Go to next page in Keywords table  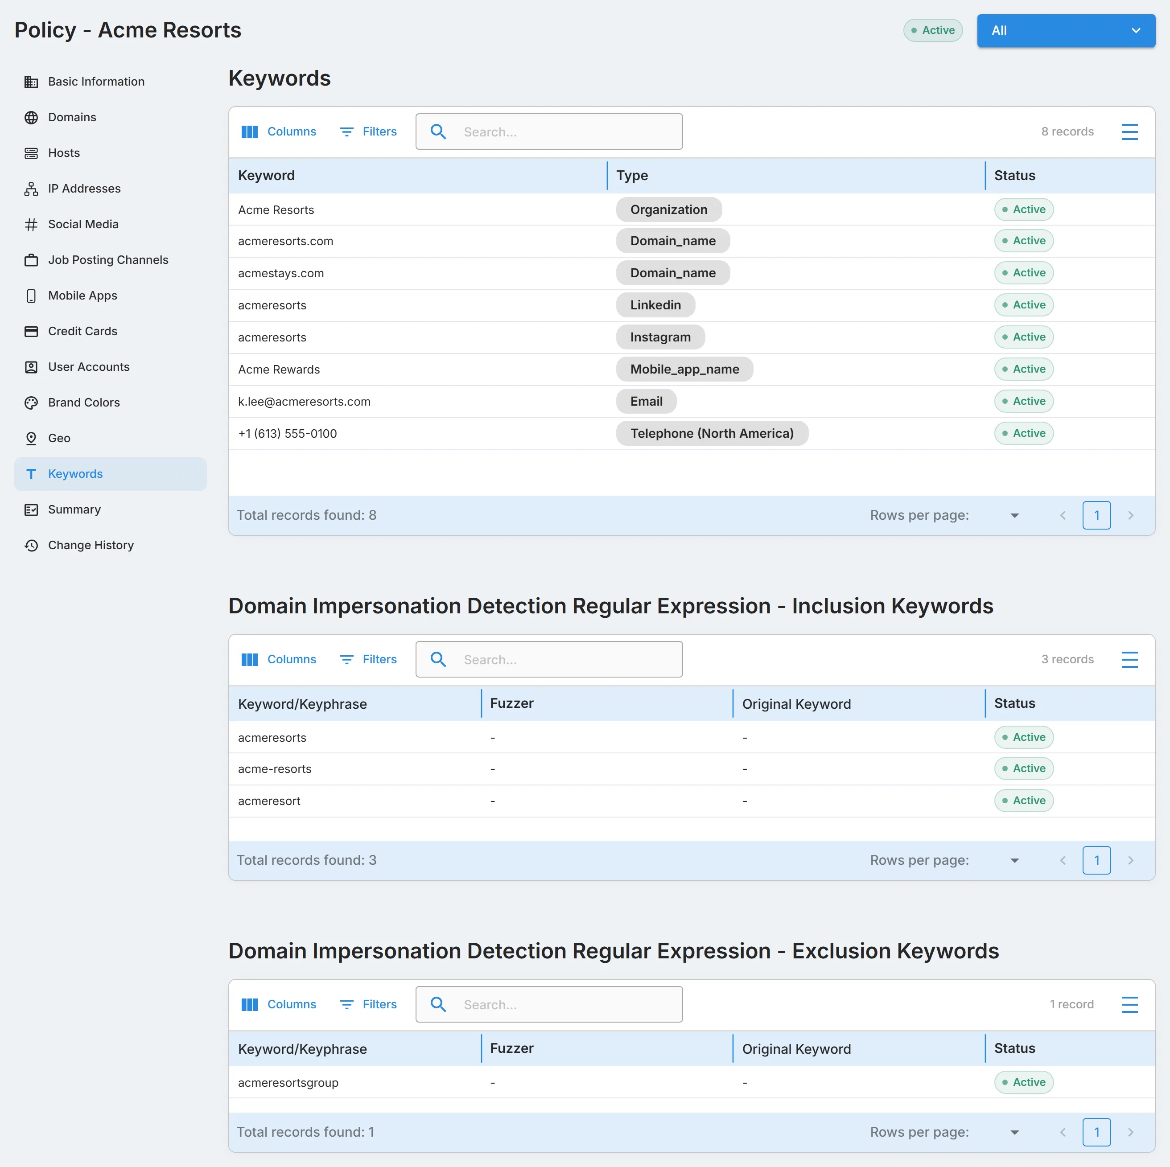click(1130, 515)
